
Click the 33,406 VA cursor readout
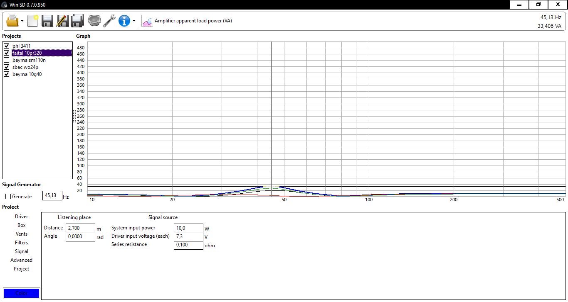pos(549,26)
